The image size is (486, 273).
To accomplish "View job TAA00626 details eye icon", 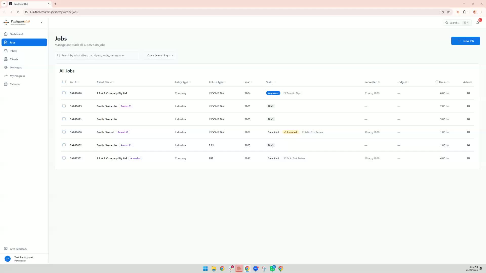I will point(468,93).
